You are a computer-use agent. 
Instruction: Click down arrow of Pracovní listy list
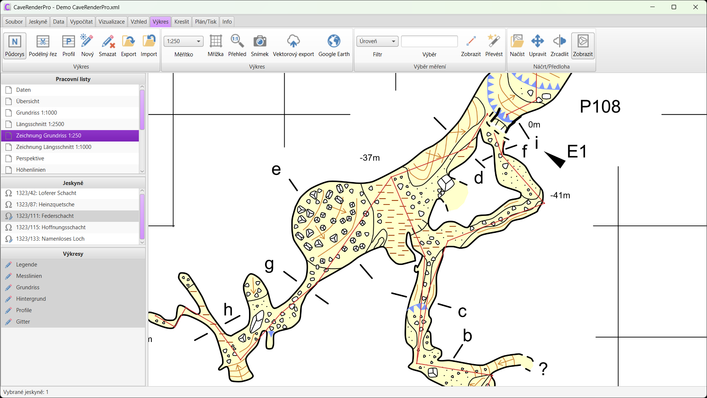tap(142, 171)
